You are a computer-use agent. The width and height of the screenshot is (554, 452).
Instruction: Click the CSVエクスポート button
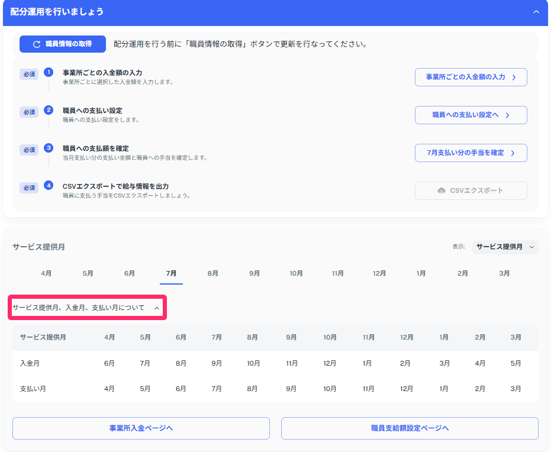click(471, 191)
